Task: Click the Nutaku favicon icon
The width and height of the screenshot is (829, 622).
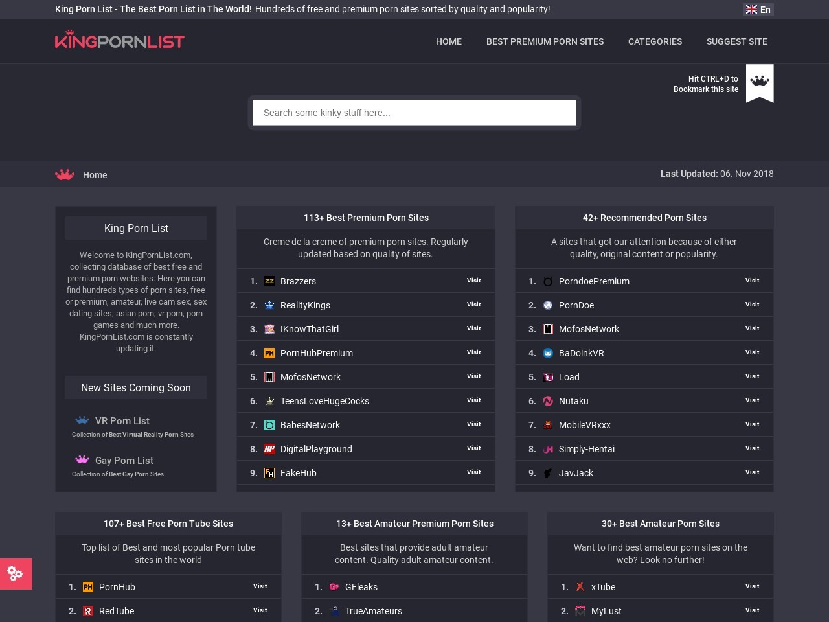Action: click(548, 401)
